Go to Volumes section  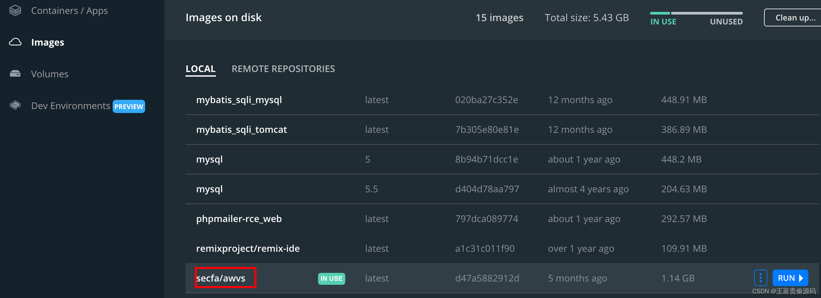[50, 74]
